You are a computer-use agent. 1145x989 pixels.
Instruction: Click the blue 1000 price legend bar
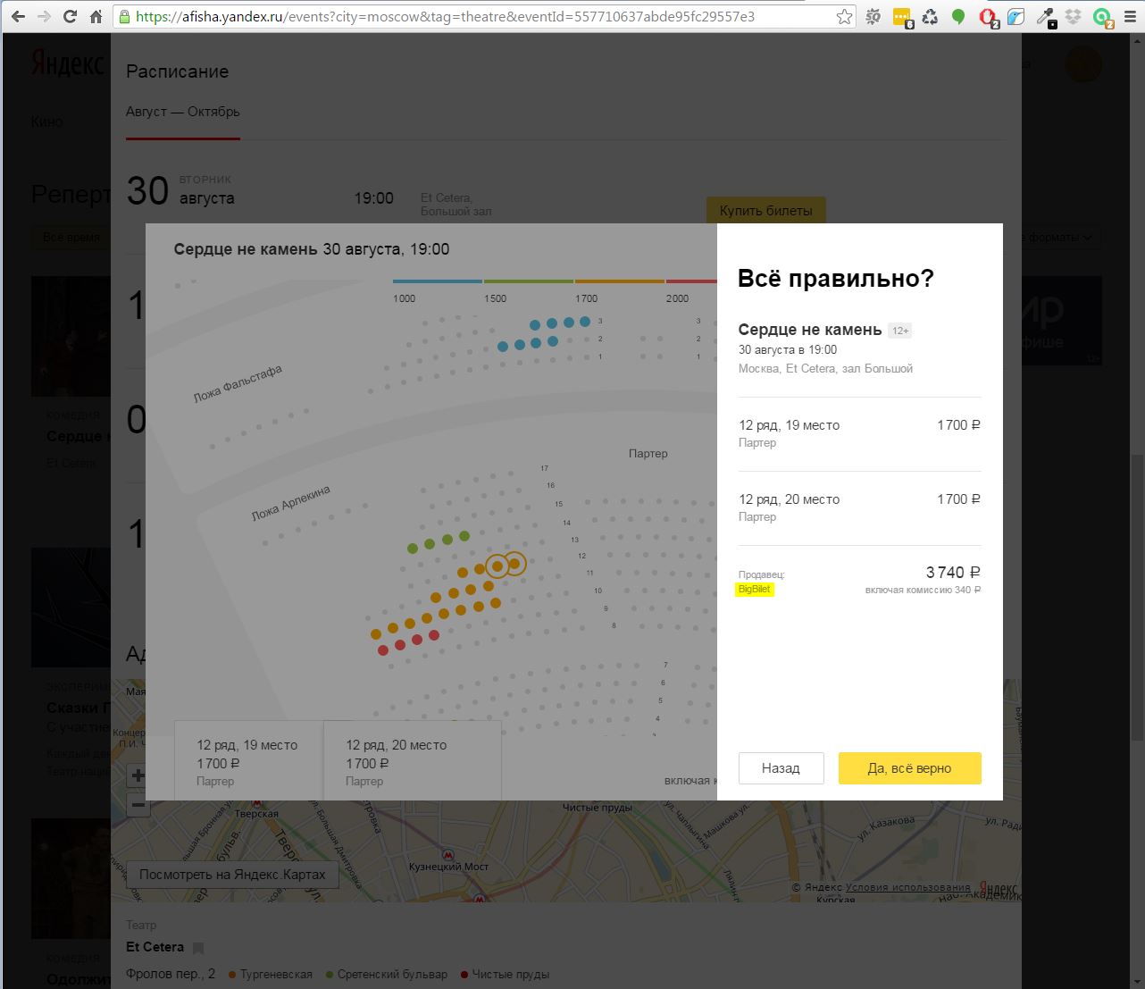pyautogui.click(x=438, y=281)
